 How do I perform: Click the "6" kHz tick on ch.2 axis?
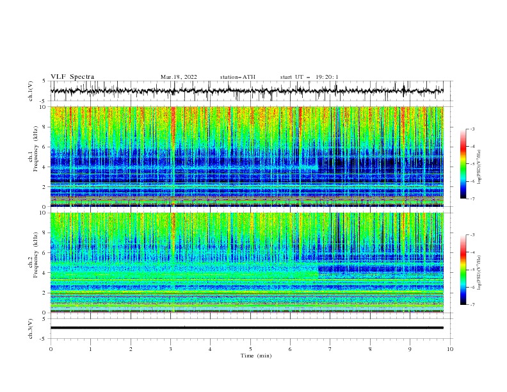(45, 253)
